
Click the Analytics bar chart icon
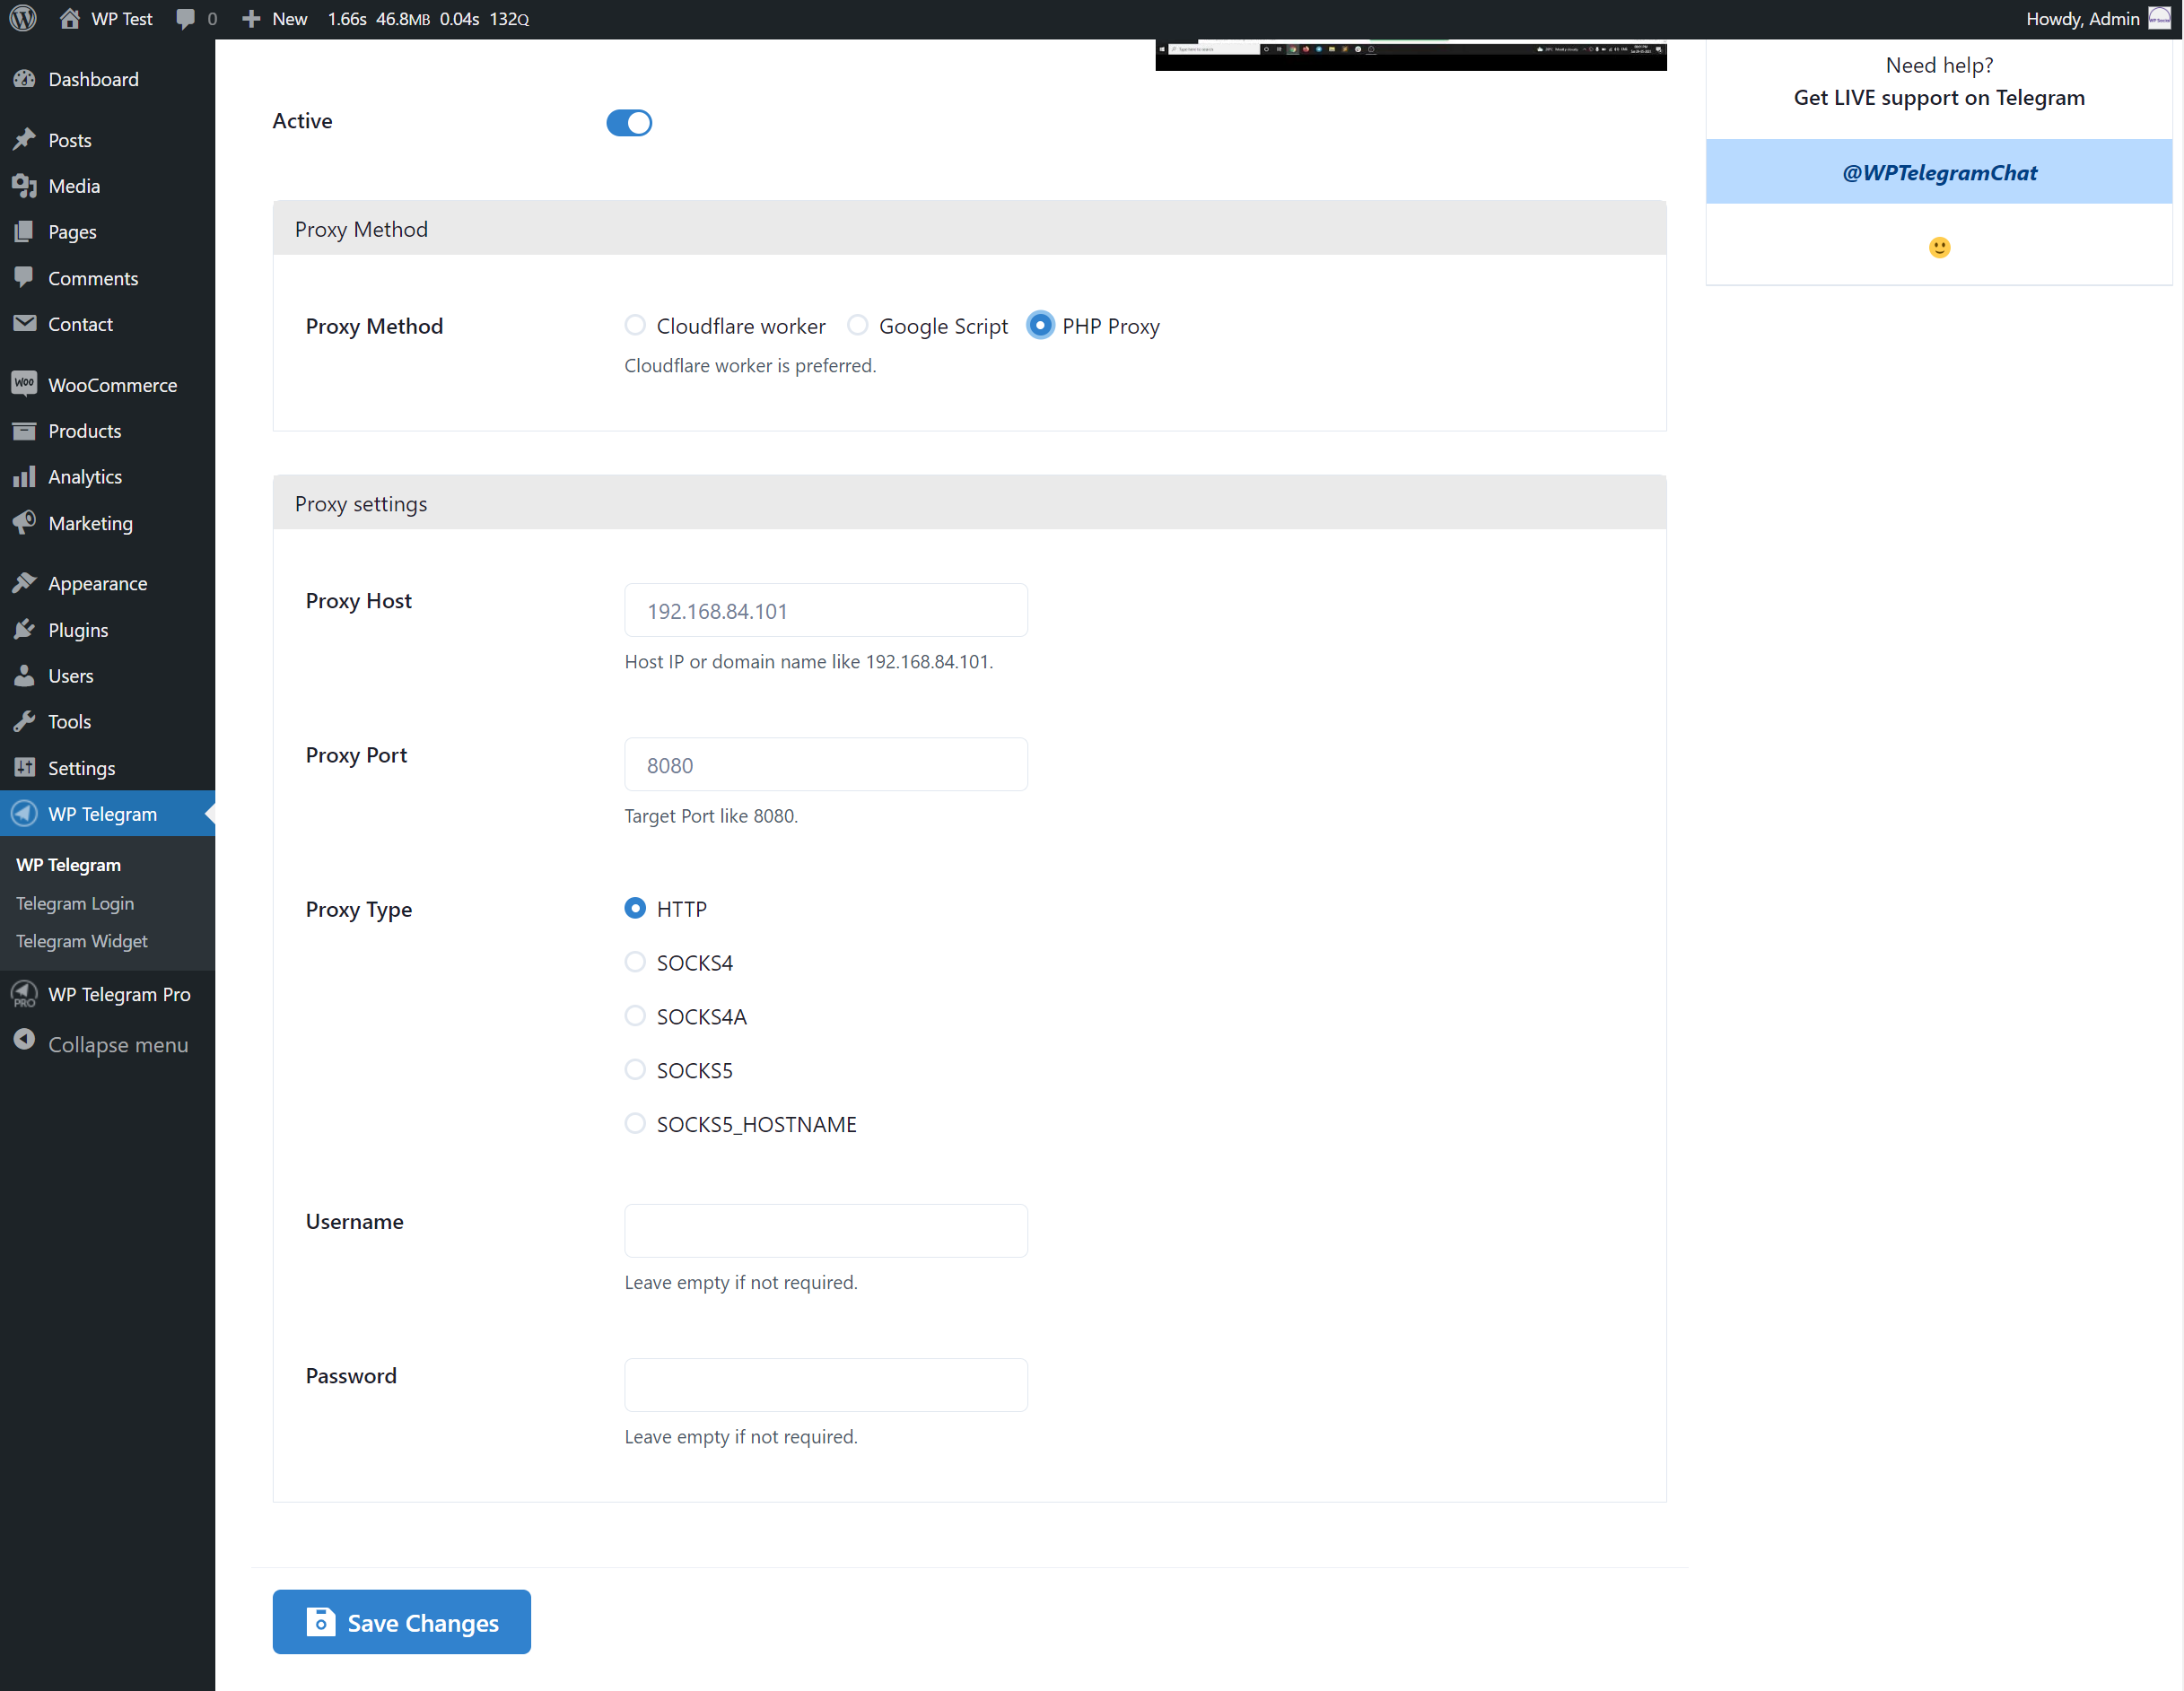[24, 476]
